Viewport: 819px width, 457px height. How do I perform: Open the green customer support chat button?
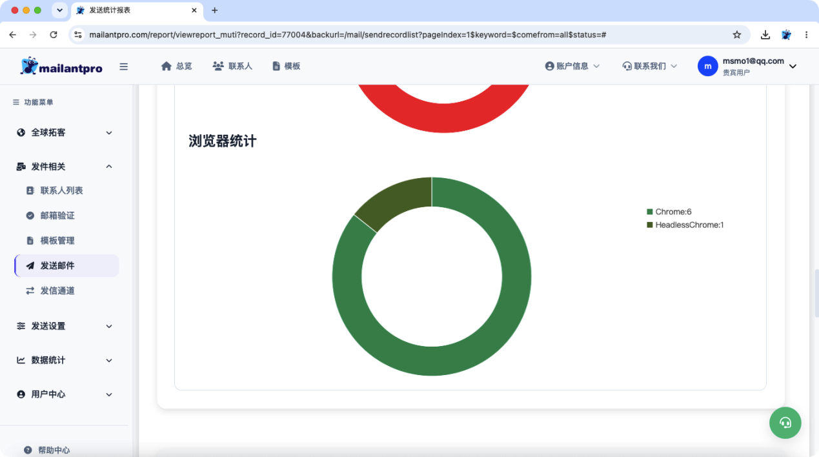785,423
